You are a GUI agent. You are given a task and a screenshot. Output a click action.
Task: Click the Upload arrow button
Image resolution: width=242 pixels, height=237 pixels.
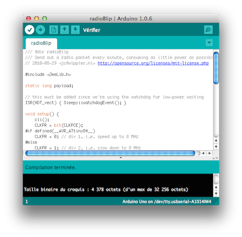click(40, 30)
